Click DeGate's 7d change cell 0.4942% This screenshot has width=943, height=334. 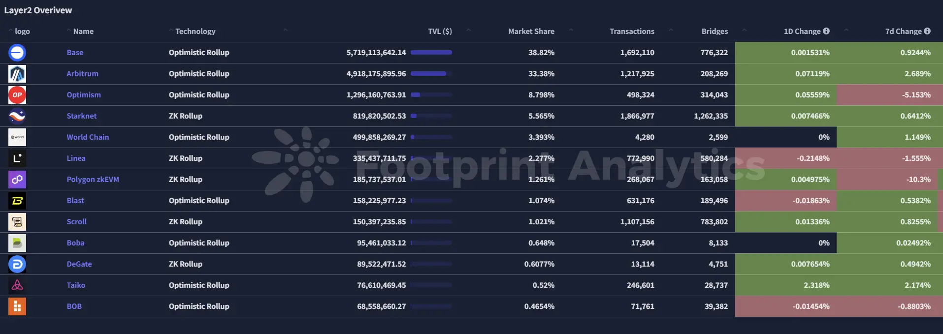tap(889, 264)
